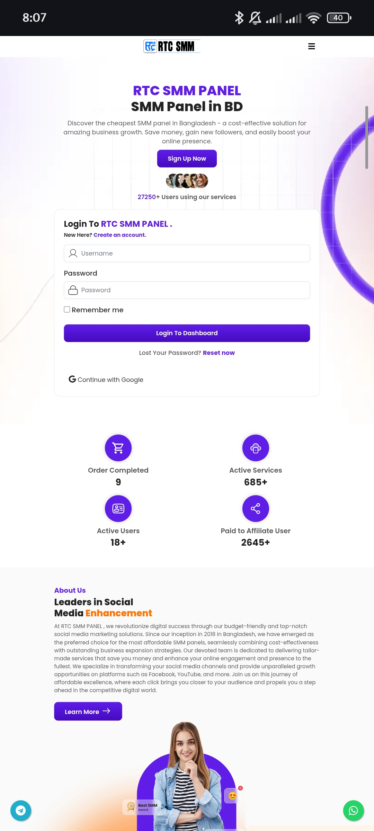Open the Create an account link
The height and width of the screenshot is (831, 374).
[x=120, y=235]
